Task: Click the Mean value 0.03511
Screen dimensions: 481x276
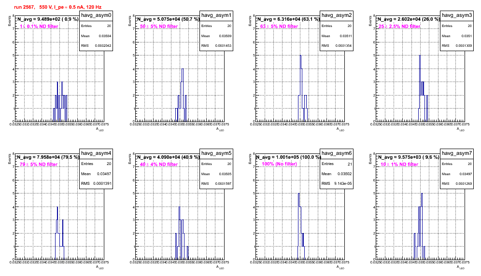Action: (345, 36)
